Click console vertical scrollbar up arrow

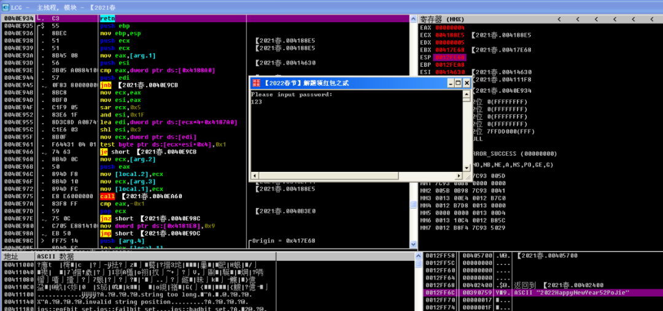pos(467,94)
